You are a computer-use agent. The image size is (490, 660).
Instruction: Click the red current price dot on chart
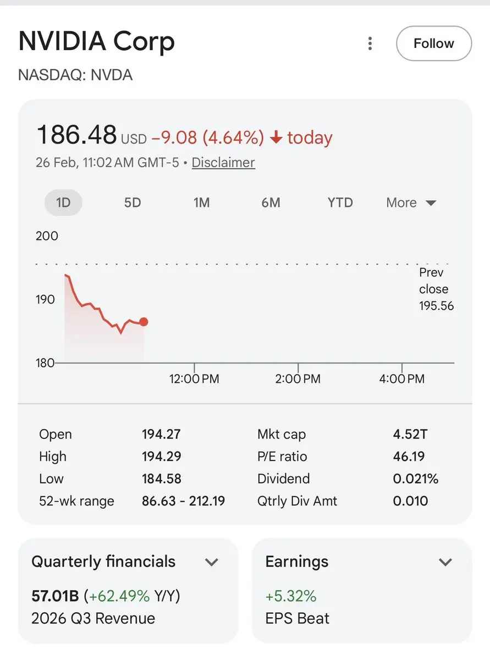point(144,322)
